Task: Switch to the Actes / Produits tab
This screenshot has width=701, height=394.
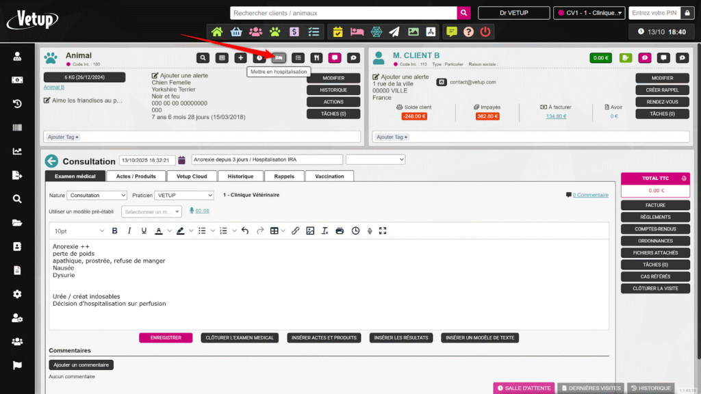Action: click(x=136, y=176)
